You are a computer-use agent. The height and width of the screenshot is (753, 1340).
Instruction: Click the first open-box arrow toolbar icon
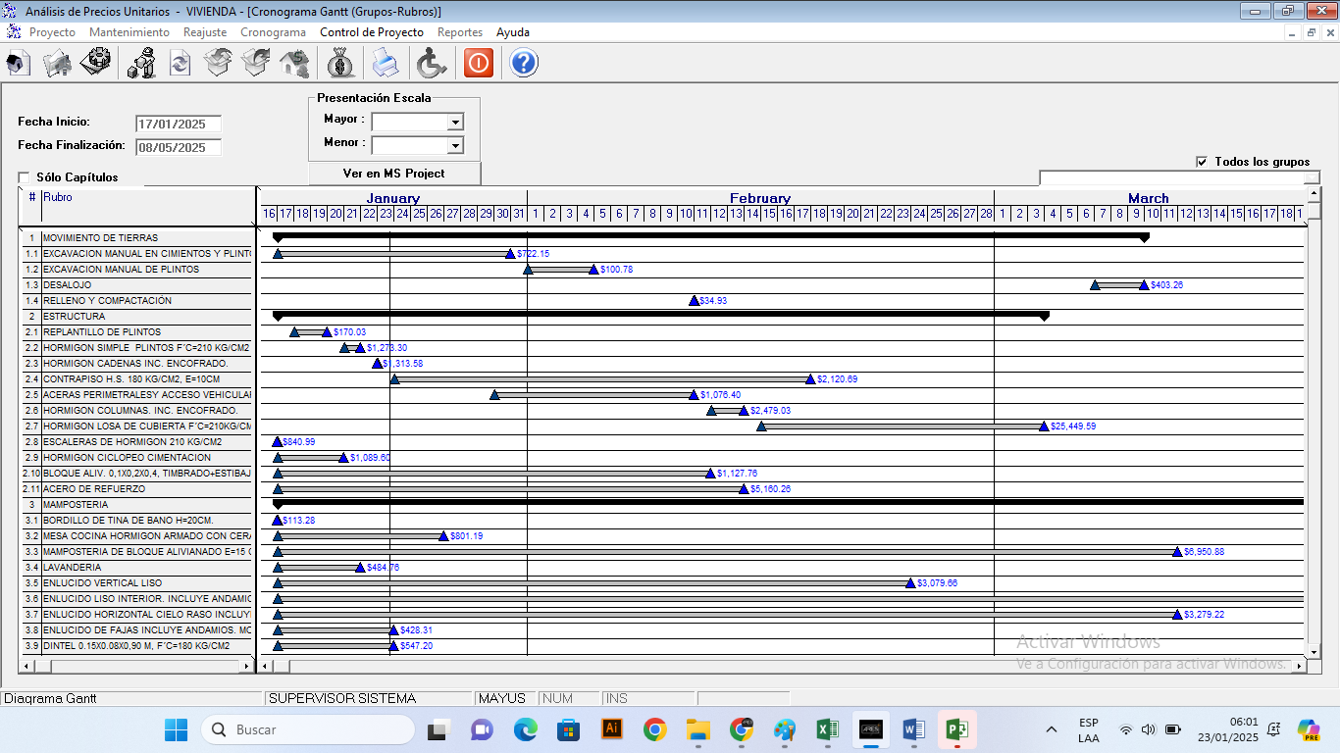coord(218,64)
